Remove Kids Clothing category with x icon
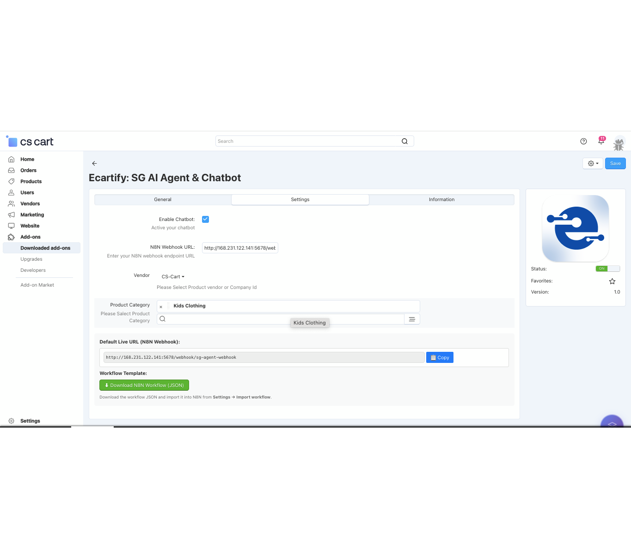Screen dimensions: 631x558 point(161,307)
